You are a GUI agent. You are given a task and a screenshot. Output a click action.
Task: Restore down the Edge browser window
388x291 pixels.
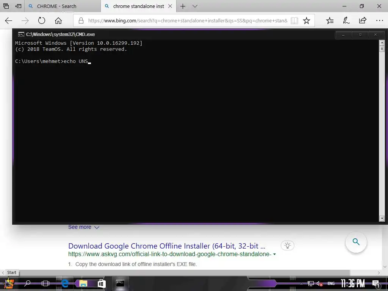click(x=362, y=6)
